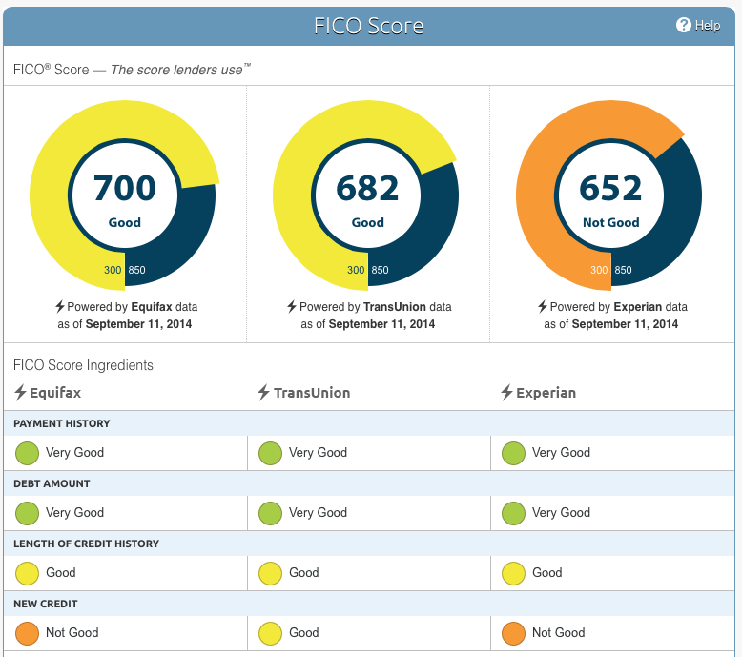Select the NEW CREDIT section header

(x=46, y=604)
